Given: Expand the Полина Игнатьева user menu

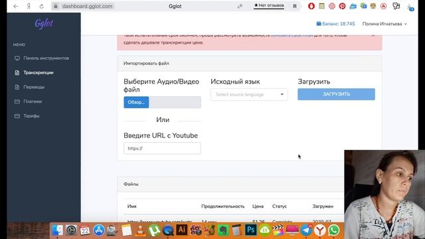Looking at the screenshot, I should pyautogui.click(x=384, y=24).
